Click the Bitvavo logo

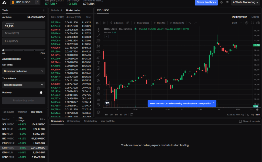coord(4,2)
